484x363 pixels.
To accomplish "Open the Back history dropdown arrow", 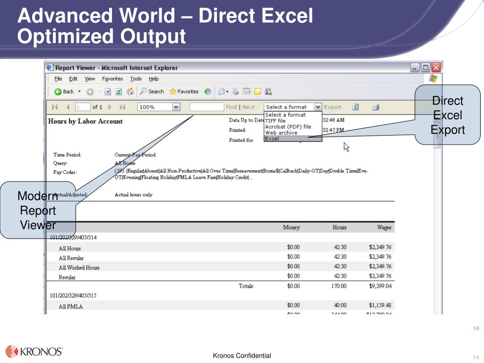I will pos(79,92).
